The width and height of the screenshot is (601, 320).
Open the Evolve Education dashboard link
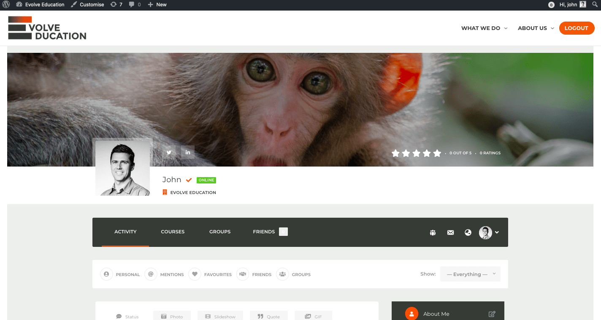pos(41,5)
